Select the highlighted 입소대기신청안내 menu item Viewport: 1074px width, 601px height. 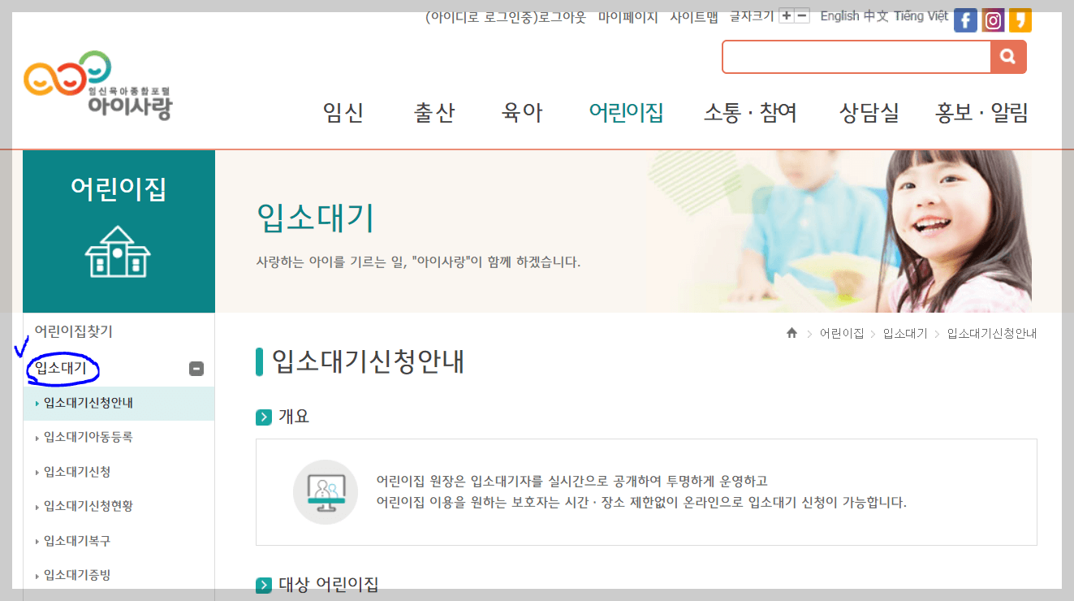pos(89,403)
